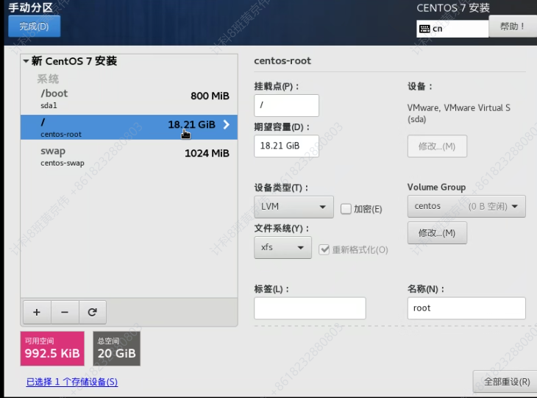
Task: Collapse the 新 CentOS 7 安装 tree section
Action: 26,61
